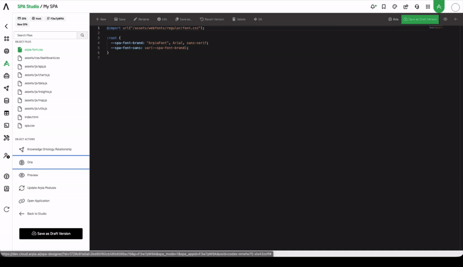Open the table grid icon in left rail

6,113
